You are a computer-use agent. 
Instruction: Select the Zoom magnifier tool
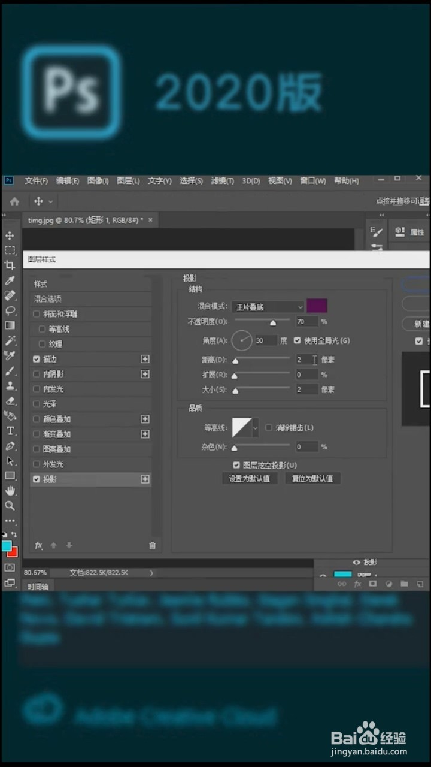tap(10, 506)
